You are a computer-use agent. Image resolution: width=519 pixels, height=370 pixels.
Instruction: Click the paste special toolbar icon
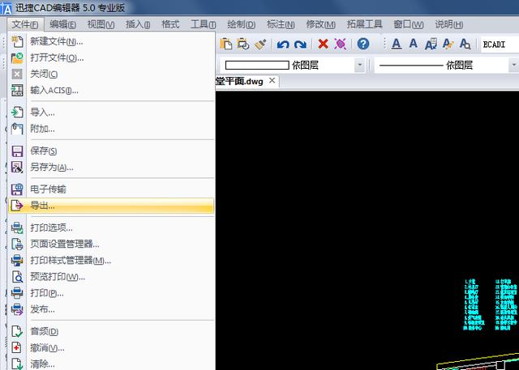[x=243, y=44]
